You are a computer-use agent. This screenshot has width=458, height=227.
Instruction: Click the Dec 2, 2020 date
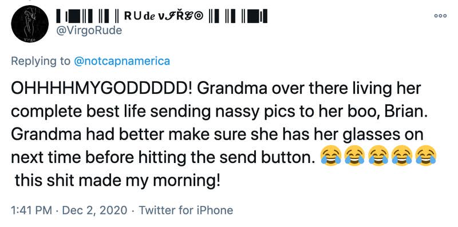[x=95, y=210]
